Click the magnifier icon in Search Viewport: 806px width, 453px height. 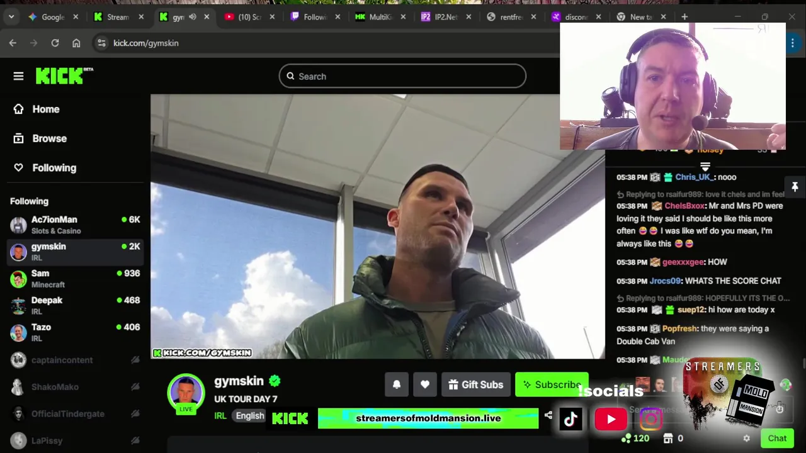coord(290,76)
